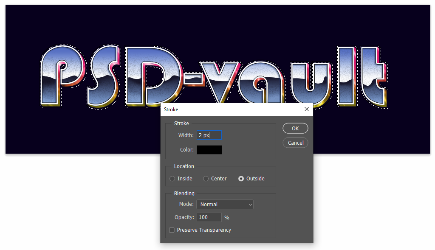
Task: Click the Opacity value field
Action: click(x=209, y=217)
